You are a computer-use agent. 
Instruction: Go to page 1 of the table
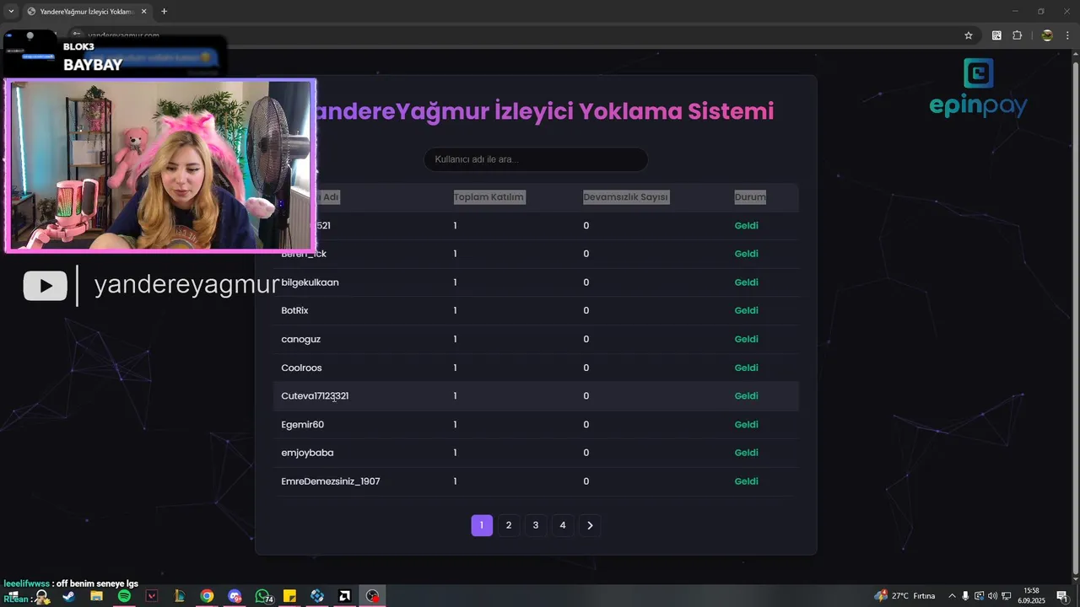pyautogui.click(x=482, y=525)
